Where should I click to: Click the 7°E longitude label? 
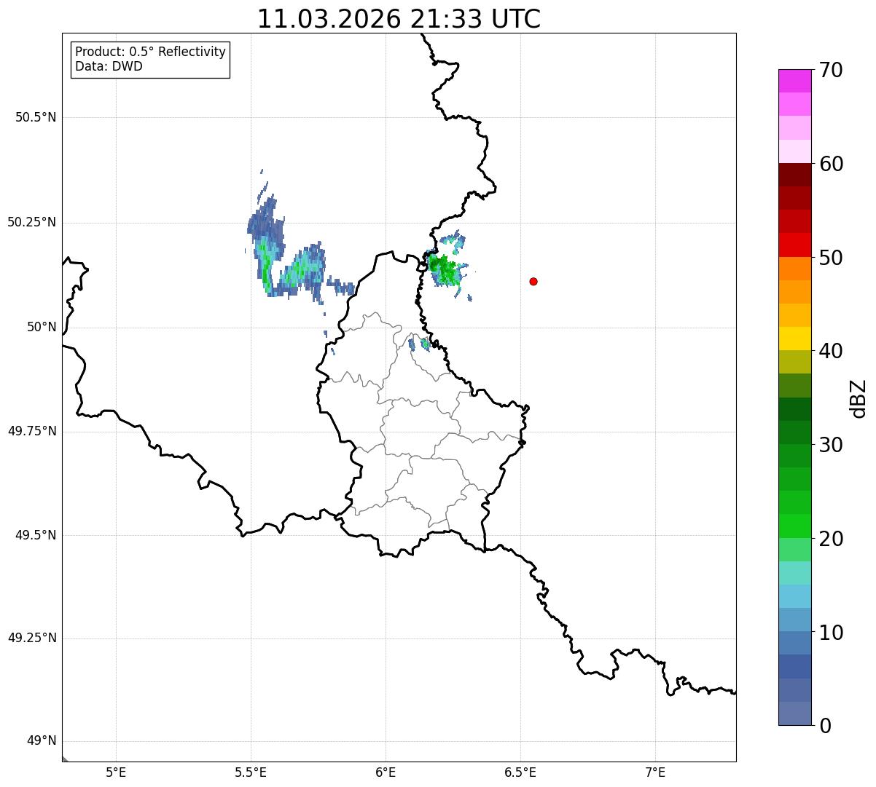coord(655,772)
